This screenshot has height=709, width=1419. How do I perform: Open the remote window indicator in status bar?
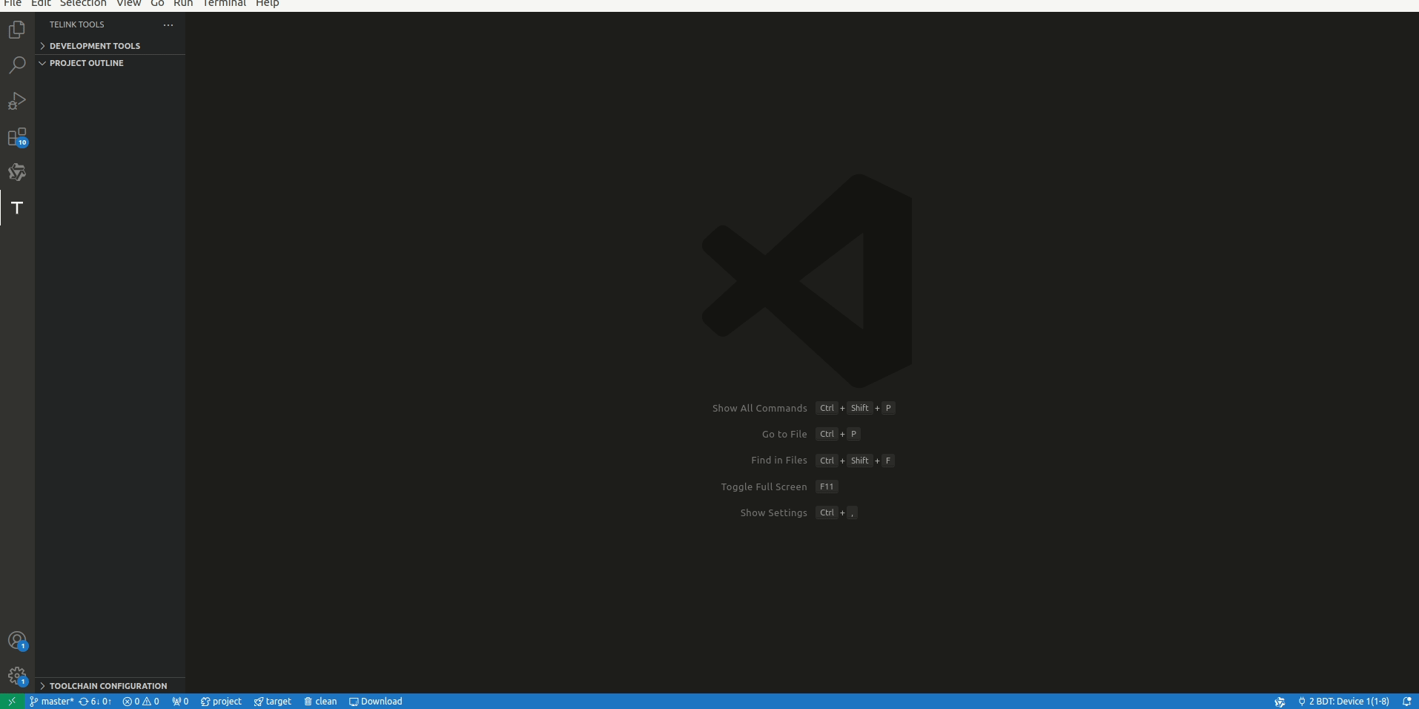(12, 702)
